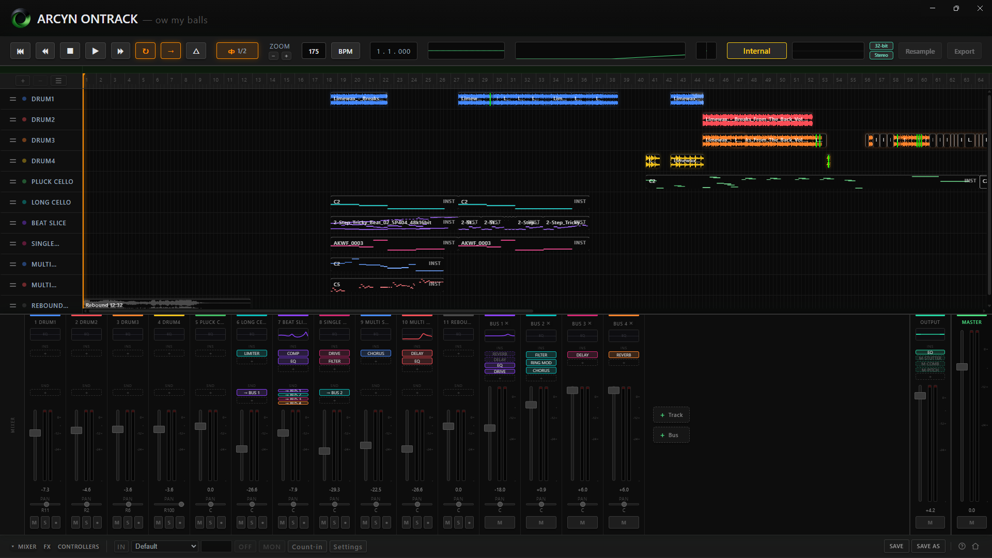Switch to the CONTROLLERS tab
992x558 pixels.
pyautogui.click(x=78, y=547)
